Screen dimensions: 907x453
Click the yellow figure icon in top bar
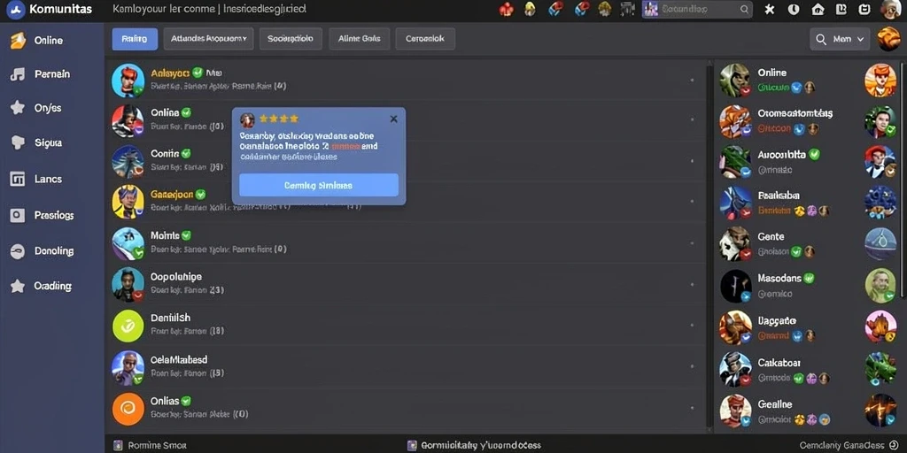tap(530, 9)
